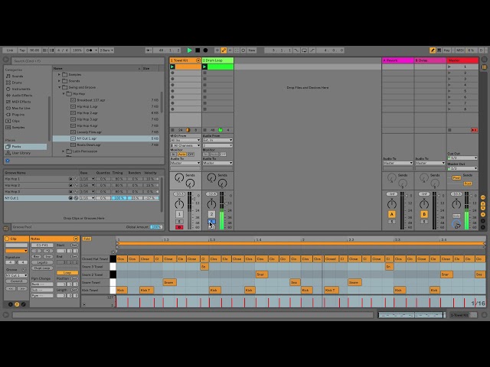Select MIDI Effects category in the browser
This screenshot has height=367, width=490.
[21, 102]
